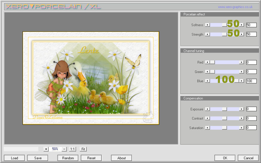The image size is (261, 163).
Task: Click the Red value field
Action: [x=251, y=62]
